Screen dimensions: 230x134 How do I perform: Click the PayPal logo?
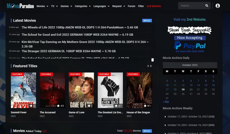point(190,45)
